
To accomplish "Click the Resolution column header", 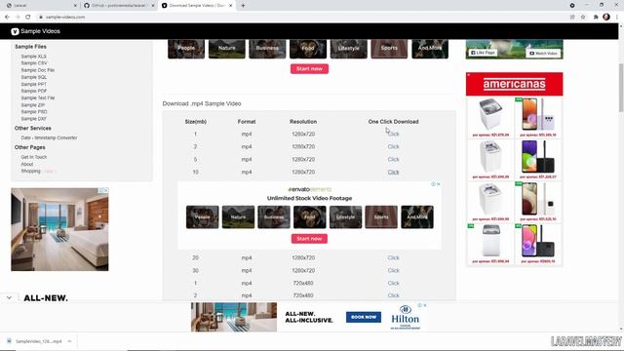I will [x=303, y=121].
